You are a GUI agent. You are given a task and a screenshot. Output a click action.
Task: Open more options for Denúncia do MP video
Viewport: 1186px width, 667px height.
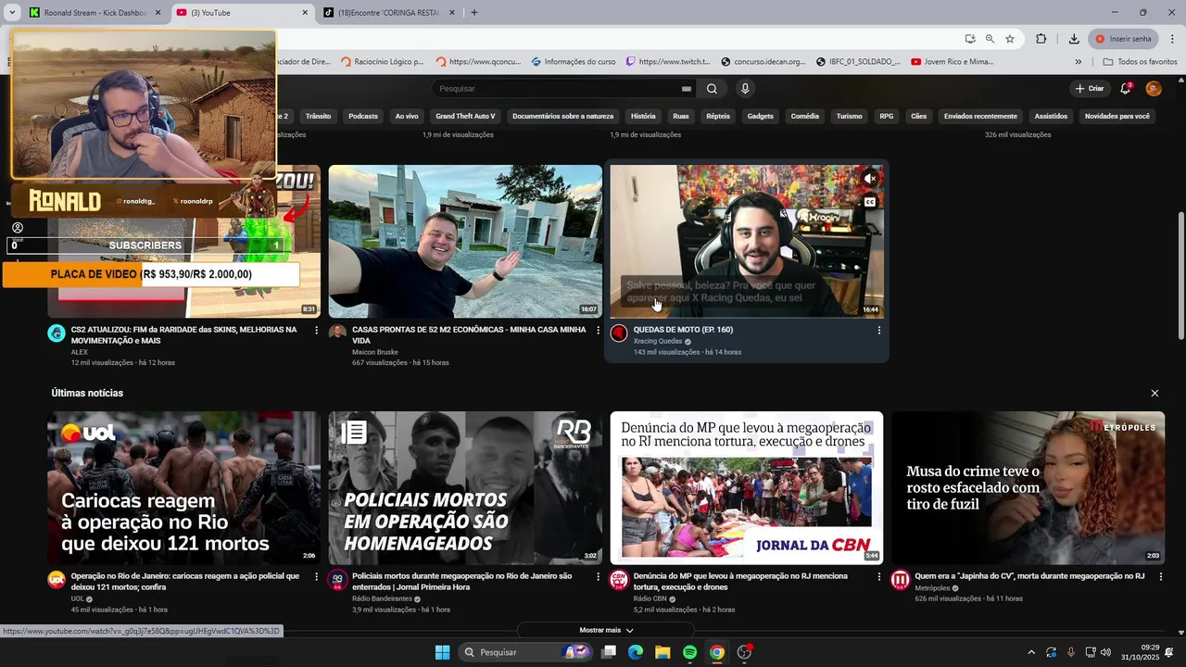click(878, 576)
